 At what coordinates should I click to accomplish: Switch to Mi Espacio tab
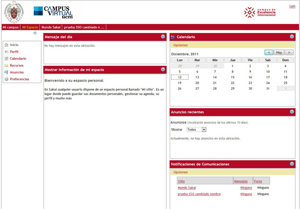click(30, 27)
